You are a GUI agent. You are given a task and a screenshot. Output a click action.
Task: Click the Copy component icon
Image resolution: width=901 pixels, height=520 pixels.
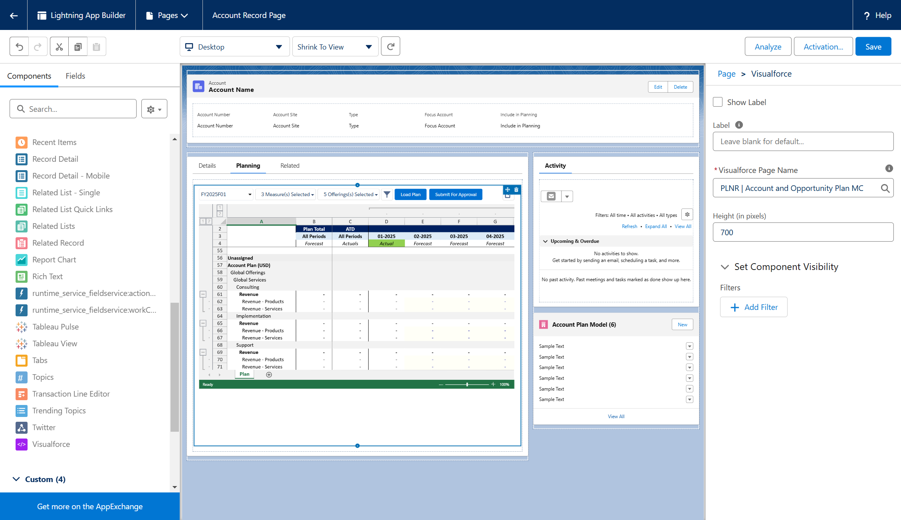(78, 47)
